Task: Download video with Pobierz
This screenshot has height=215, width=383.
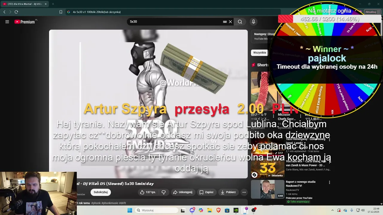Action: coord(229,192)
